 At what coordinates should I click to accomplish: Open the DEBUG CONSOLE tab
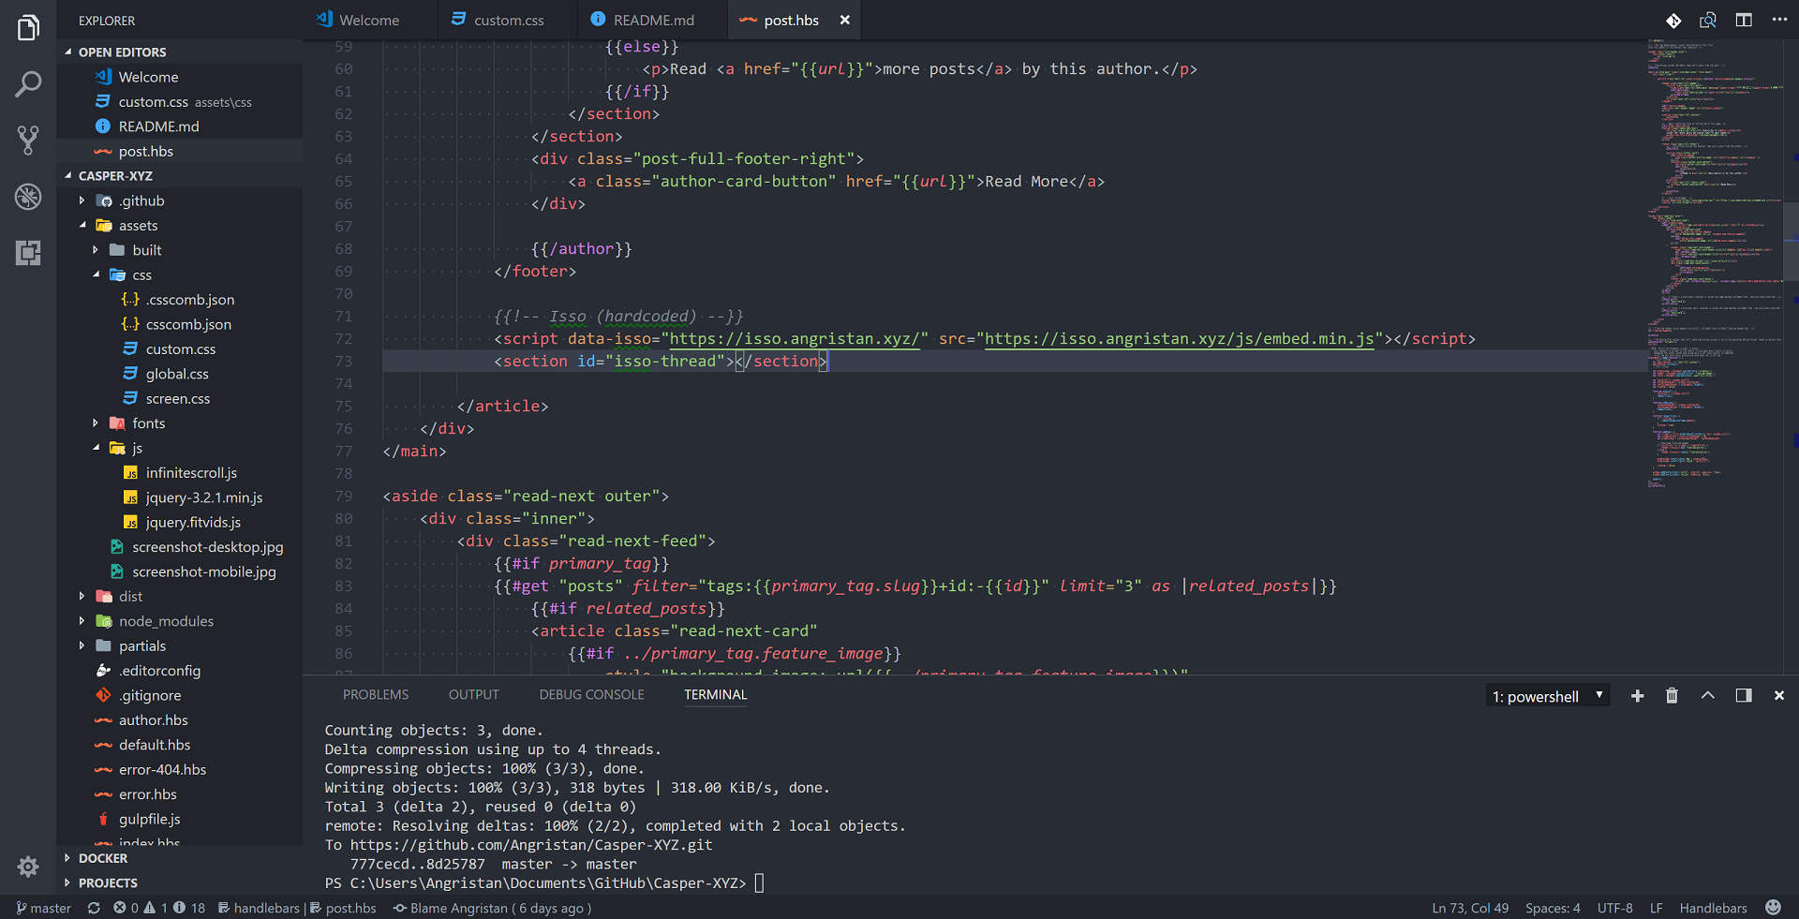[x=591, y=694]
